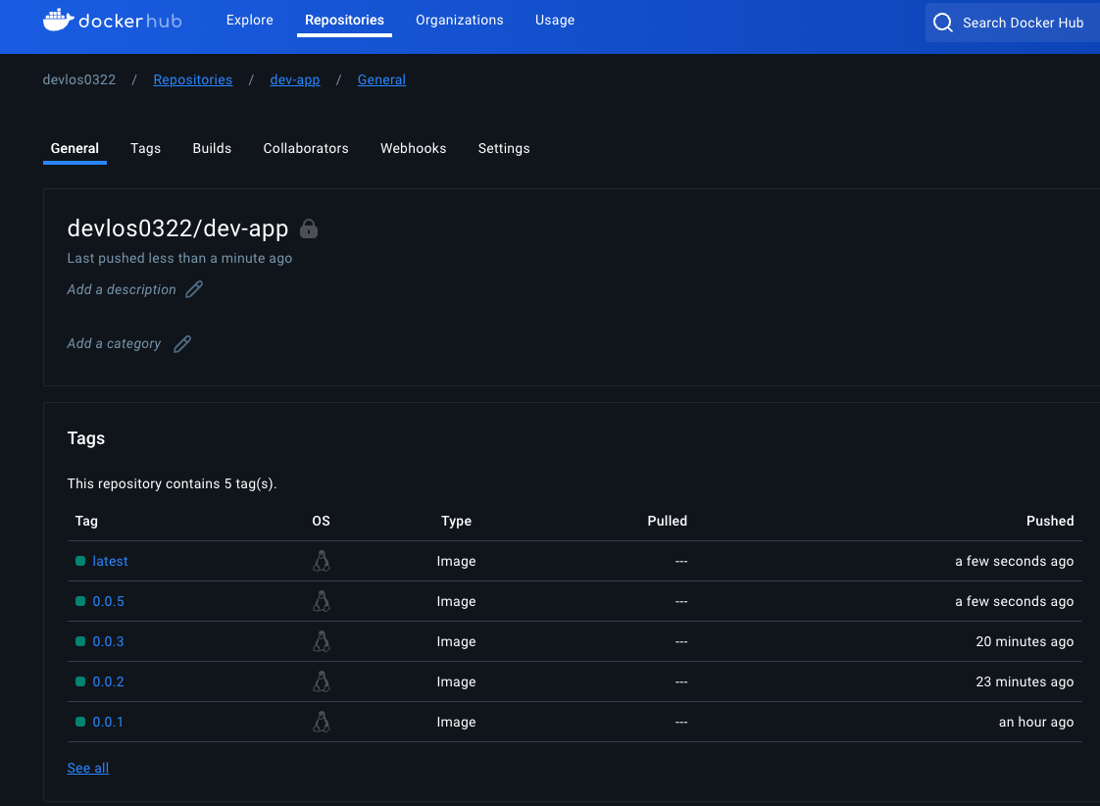Click '20 minutes ago' pushed cell

[1025, 641]
